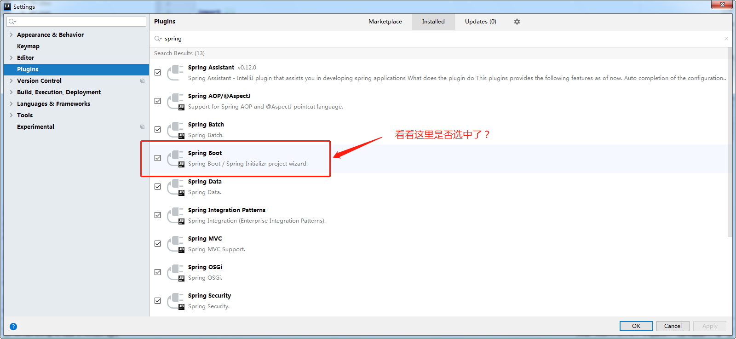The height and width of the screenshot is (339, 736).
Task: Switch to the Marketplace tab
Action: coord(385,22)
